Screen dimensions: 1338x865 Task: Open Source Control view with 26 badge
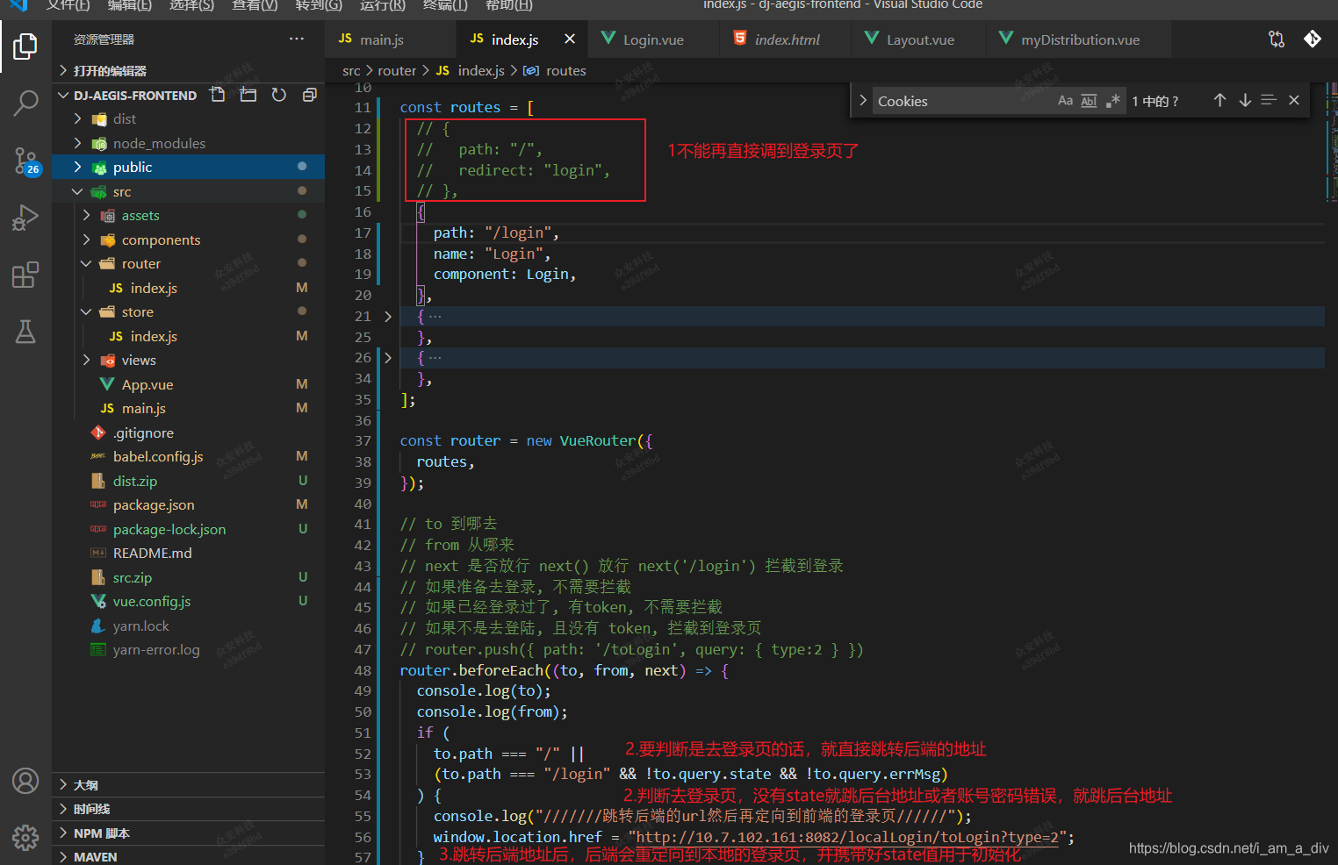pyautogui.click(x=25, y=161)
